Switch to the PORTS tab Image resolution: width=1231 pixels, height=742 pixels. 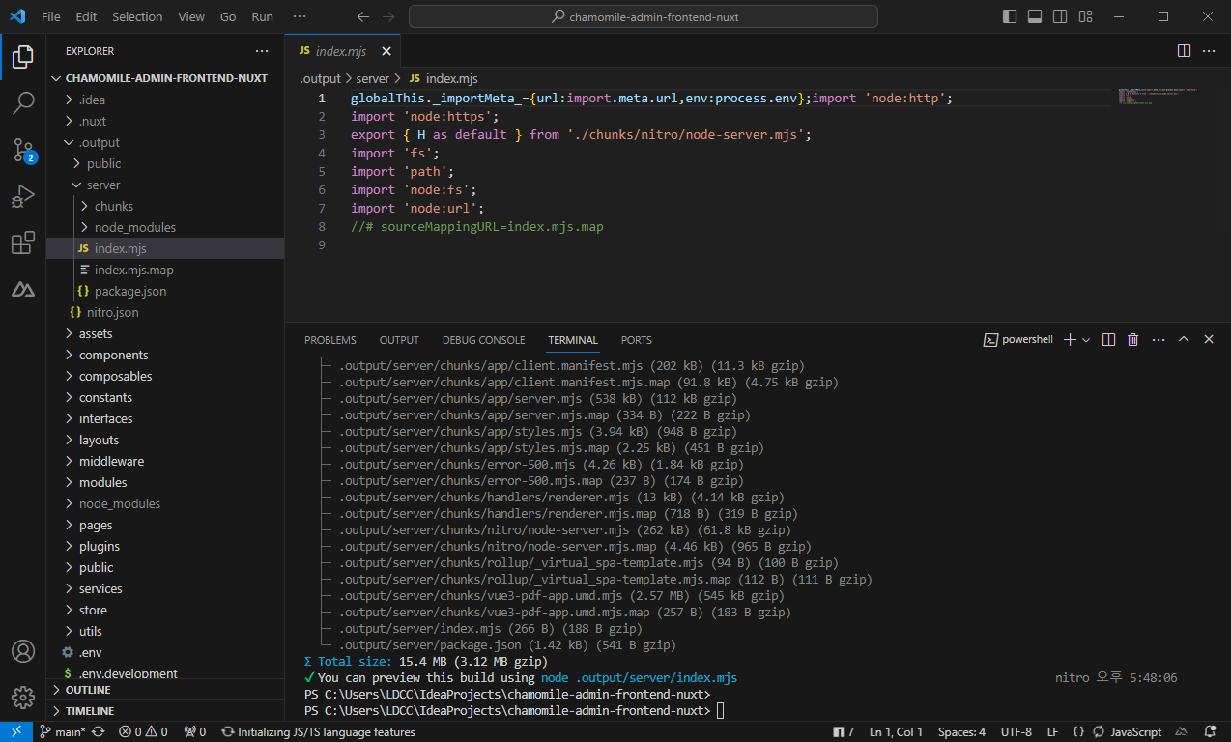637,340
